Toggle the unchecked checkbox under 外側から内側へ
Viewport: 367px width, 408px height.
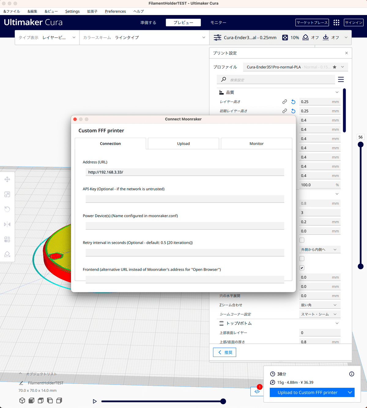point(302,259)
